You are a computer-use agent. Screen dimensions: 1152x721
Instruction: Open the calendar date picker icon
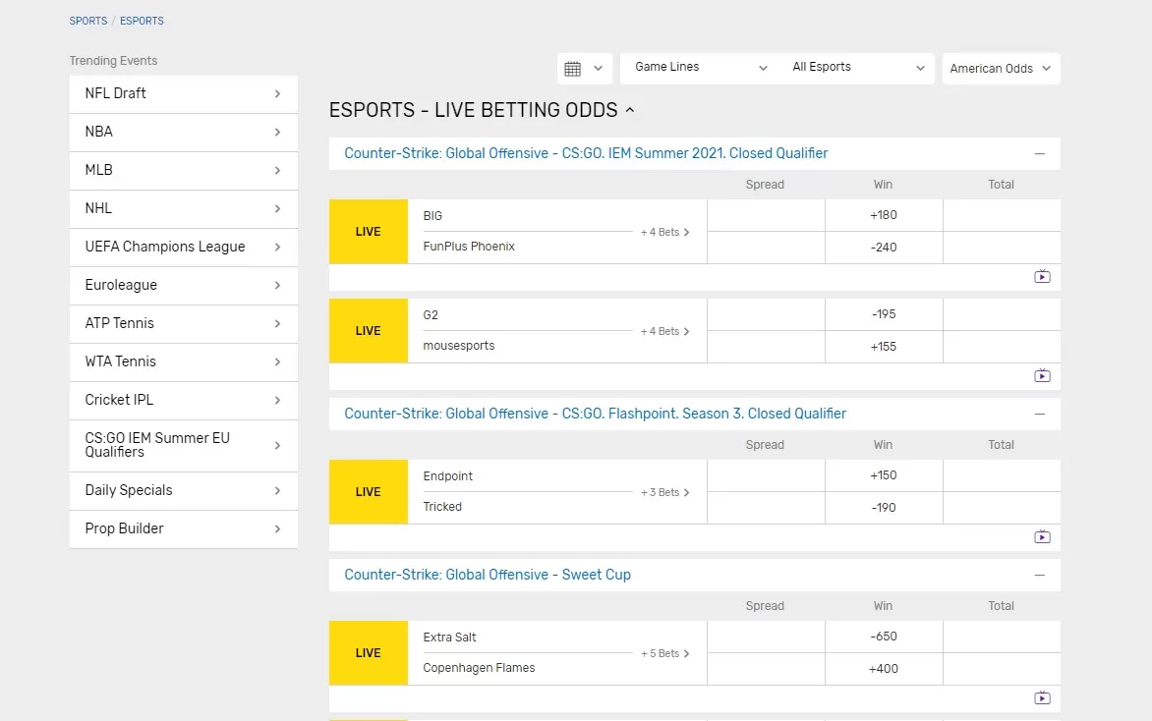pyautogui.click(x=572, y=69)
